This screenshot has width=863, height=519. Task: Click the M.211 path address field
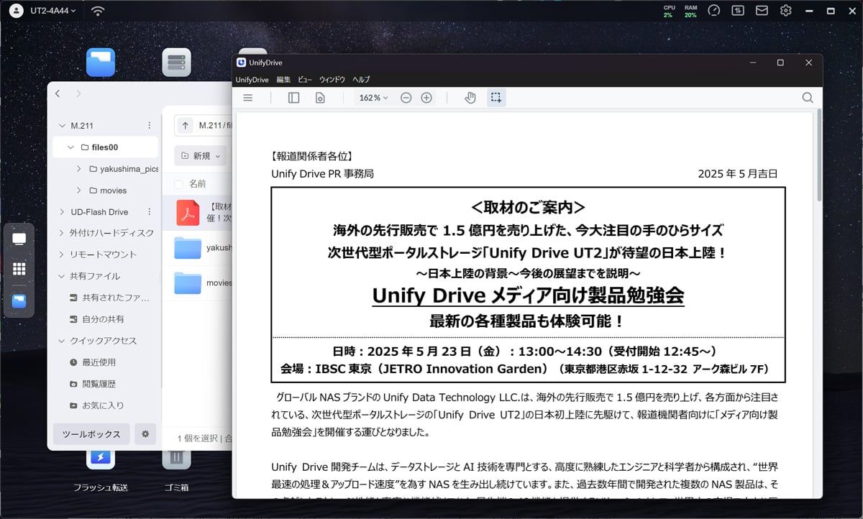pos(214,126)
